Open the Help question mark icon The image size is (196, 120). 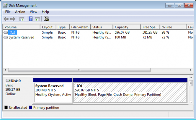click(x=31, y=19)
